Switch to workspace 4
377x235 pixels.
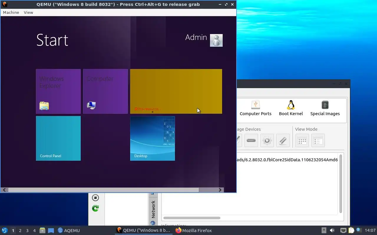click(x=34, y=231)
